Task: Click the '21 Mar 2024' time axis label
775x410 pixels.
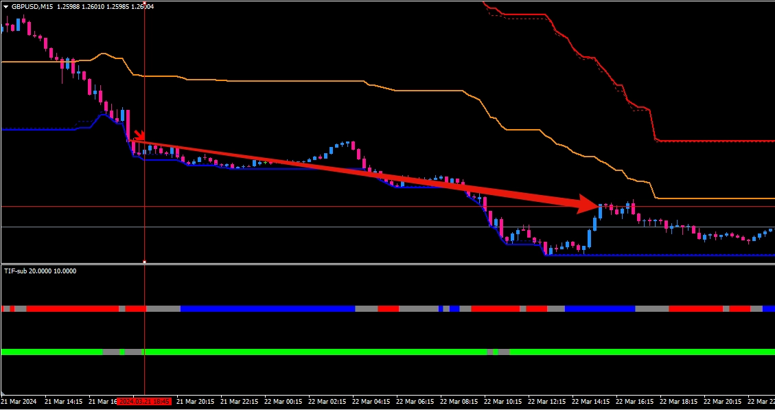Action: pyautogui.click(x=19, y=401)
